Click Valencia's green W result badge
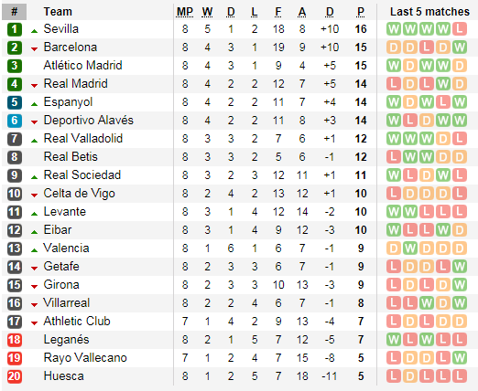 pyautogui.click(x=410, y=248)
